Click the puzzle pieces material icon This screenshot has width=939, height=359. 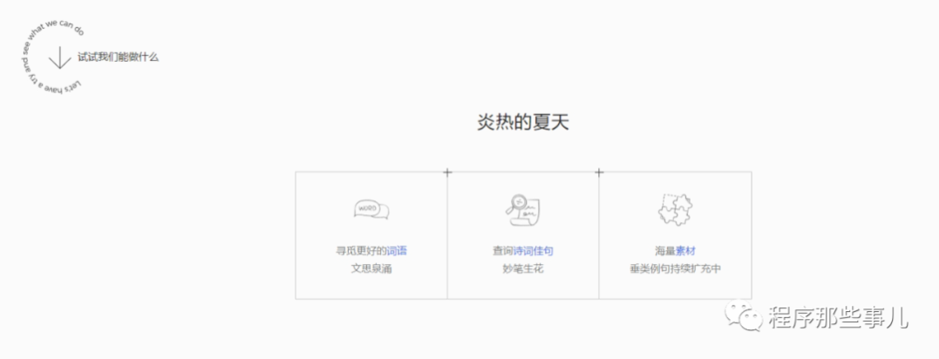(675, 209)
